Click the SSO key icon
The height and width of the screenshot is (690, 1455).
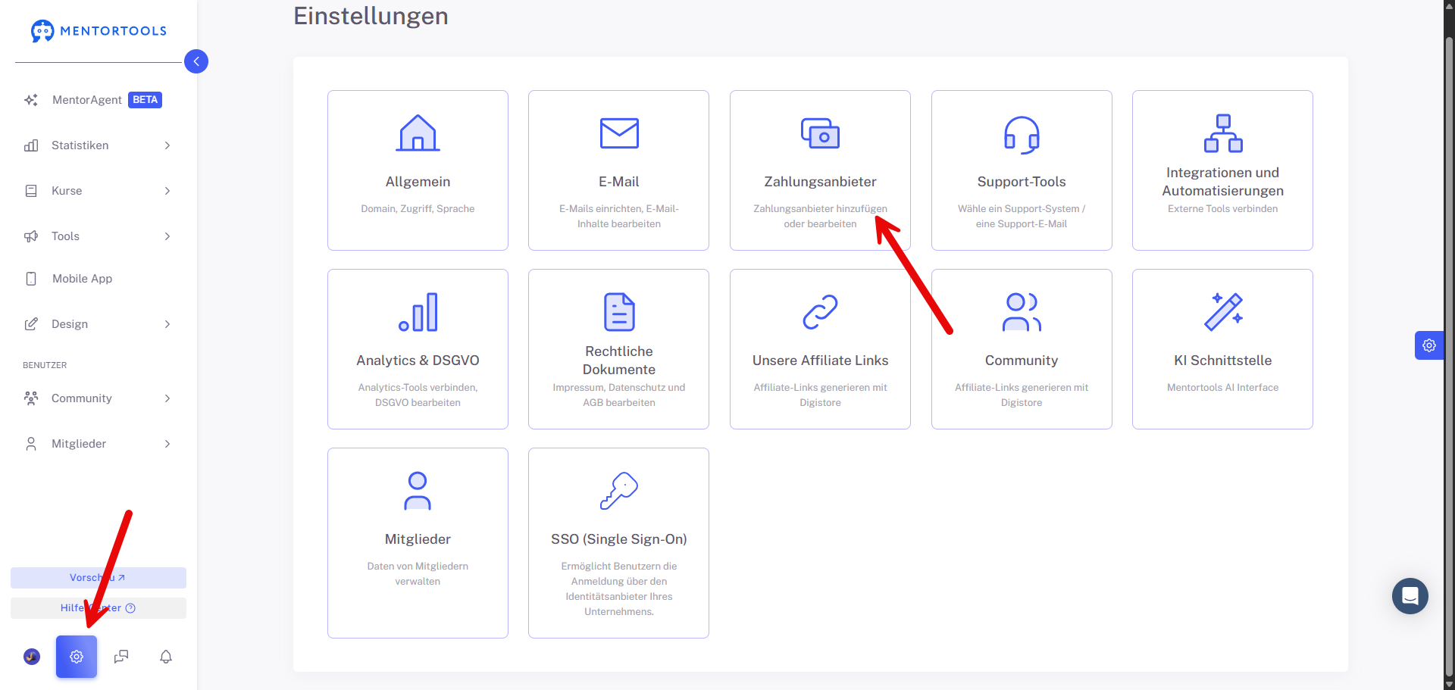pos(619,491)
